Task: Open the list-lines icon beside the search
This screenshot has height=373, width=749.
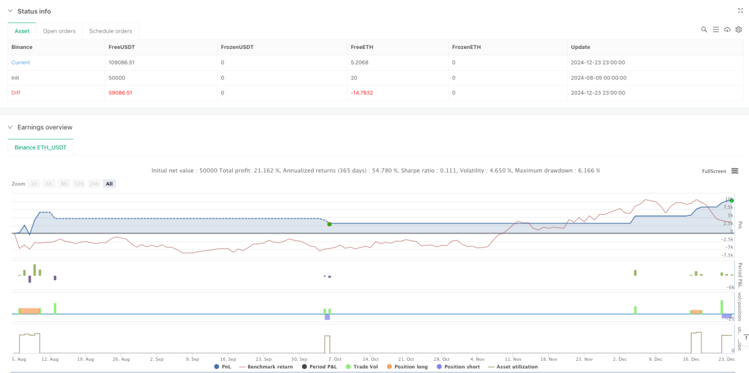Action: click(x=716, y=29)
